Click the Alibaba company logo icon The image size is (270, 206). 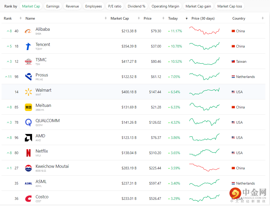(x=28, y=31)
